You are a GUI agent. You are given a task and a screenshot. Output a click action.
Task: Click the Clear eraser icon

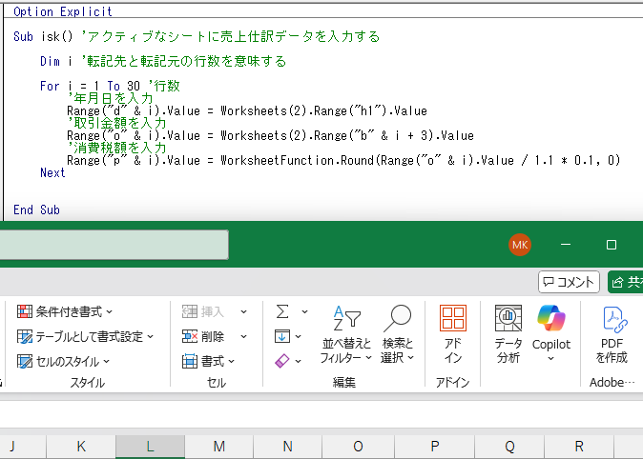282,361
